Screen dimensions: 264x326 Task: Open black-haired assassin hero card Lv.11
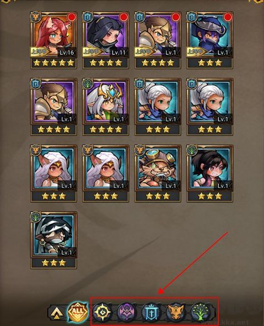(x=106, y=40)
